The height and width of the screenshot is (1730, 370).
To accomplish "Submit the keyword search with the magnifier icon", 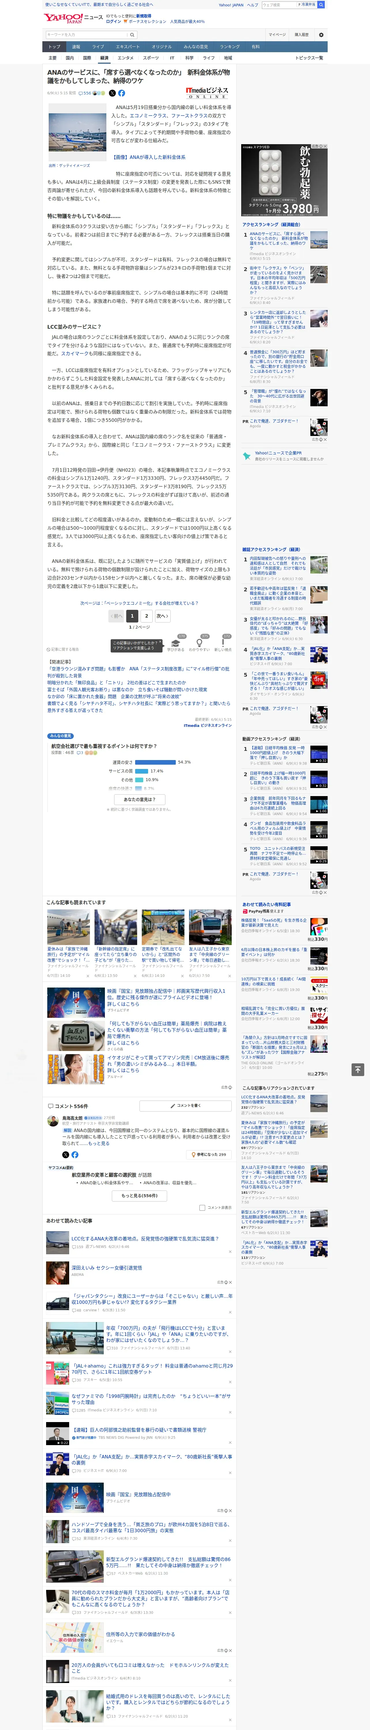I will (132, 35).
